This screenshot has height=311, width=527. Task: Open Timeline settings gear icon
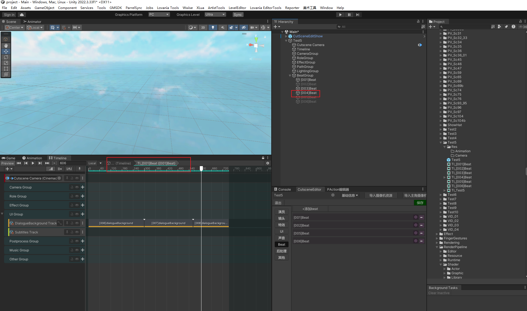(268, 163)
